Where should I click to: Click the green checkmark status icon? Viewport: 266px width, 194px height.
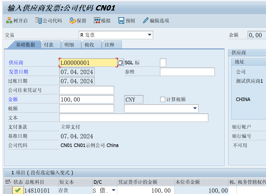coord(18,190)
